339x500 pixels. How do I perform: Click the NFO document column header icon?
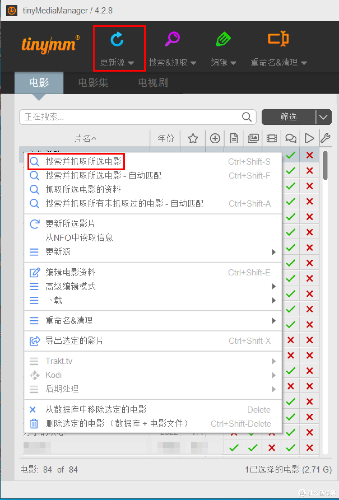click(x=234, y=138)
